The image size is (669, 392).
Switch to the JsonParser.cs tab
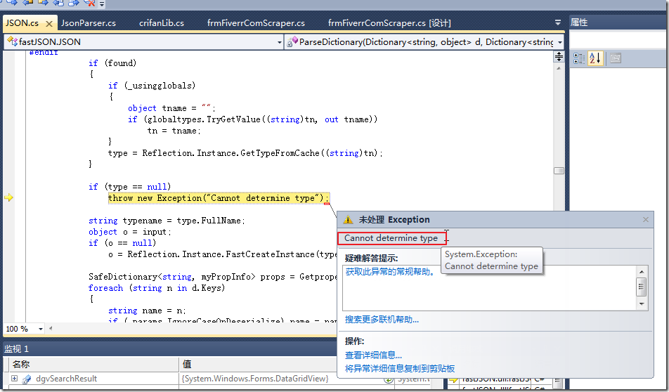click(x=89, y=23)
